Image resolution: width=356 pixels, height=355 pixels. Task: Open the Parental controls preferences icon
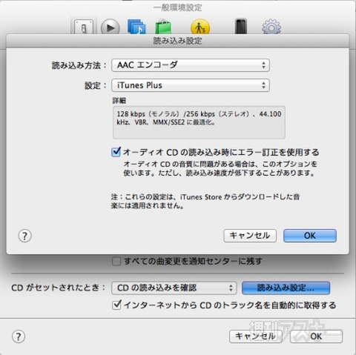200,27
